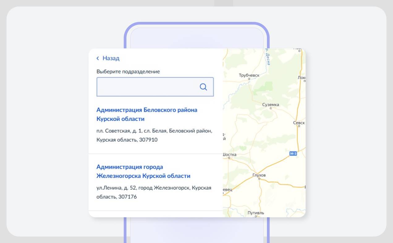The height and width of the screenshot is (243, 393).
Task: Focus the Выберите подразделение search field
Action: click(155, 87)
